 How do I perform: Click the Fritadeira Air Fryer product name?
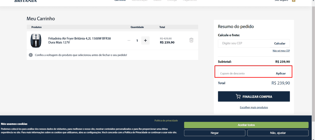pos(80,40)
